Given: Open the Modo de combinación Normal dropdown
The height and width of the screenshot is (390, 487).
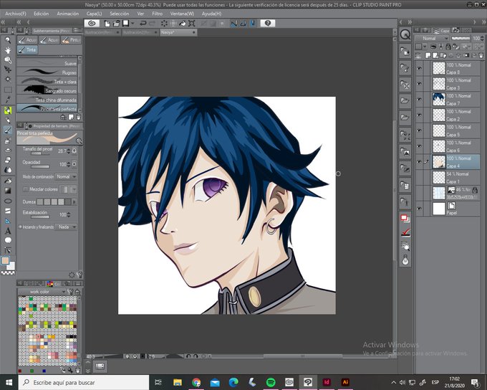Looking at the screenshot, I should click(66, 176).
